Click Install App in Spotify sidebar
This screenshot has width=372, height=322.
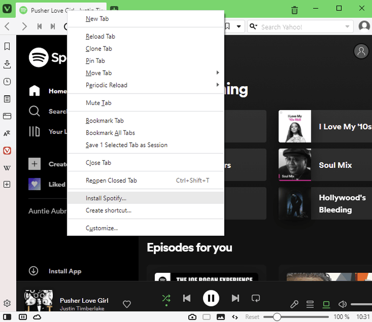click(55, 271)
